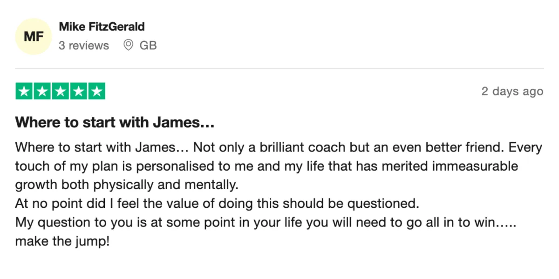Click the first green rating star
This screenshot has width=559, height=279.
point(24,91)
